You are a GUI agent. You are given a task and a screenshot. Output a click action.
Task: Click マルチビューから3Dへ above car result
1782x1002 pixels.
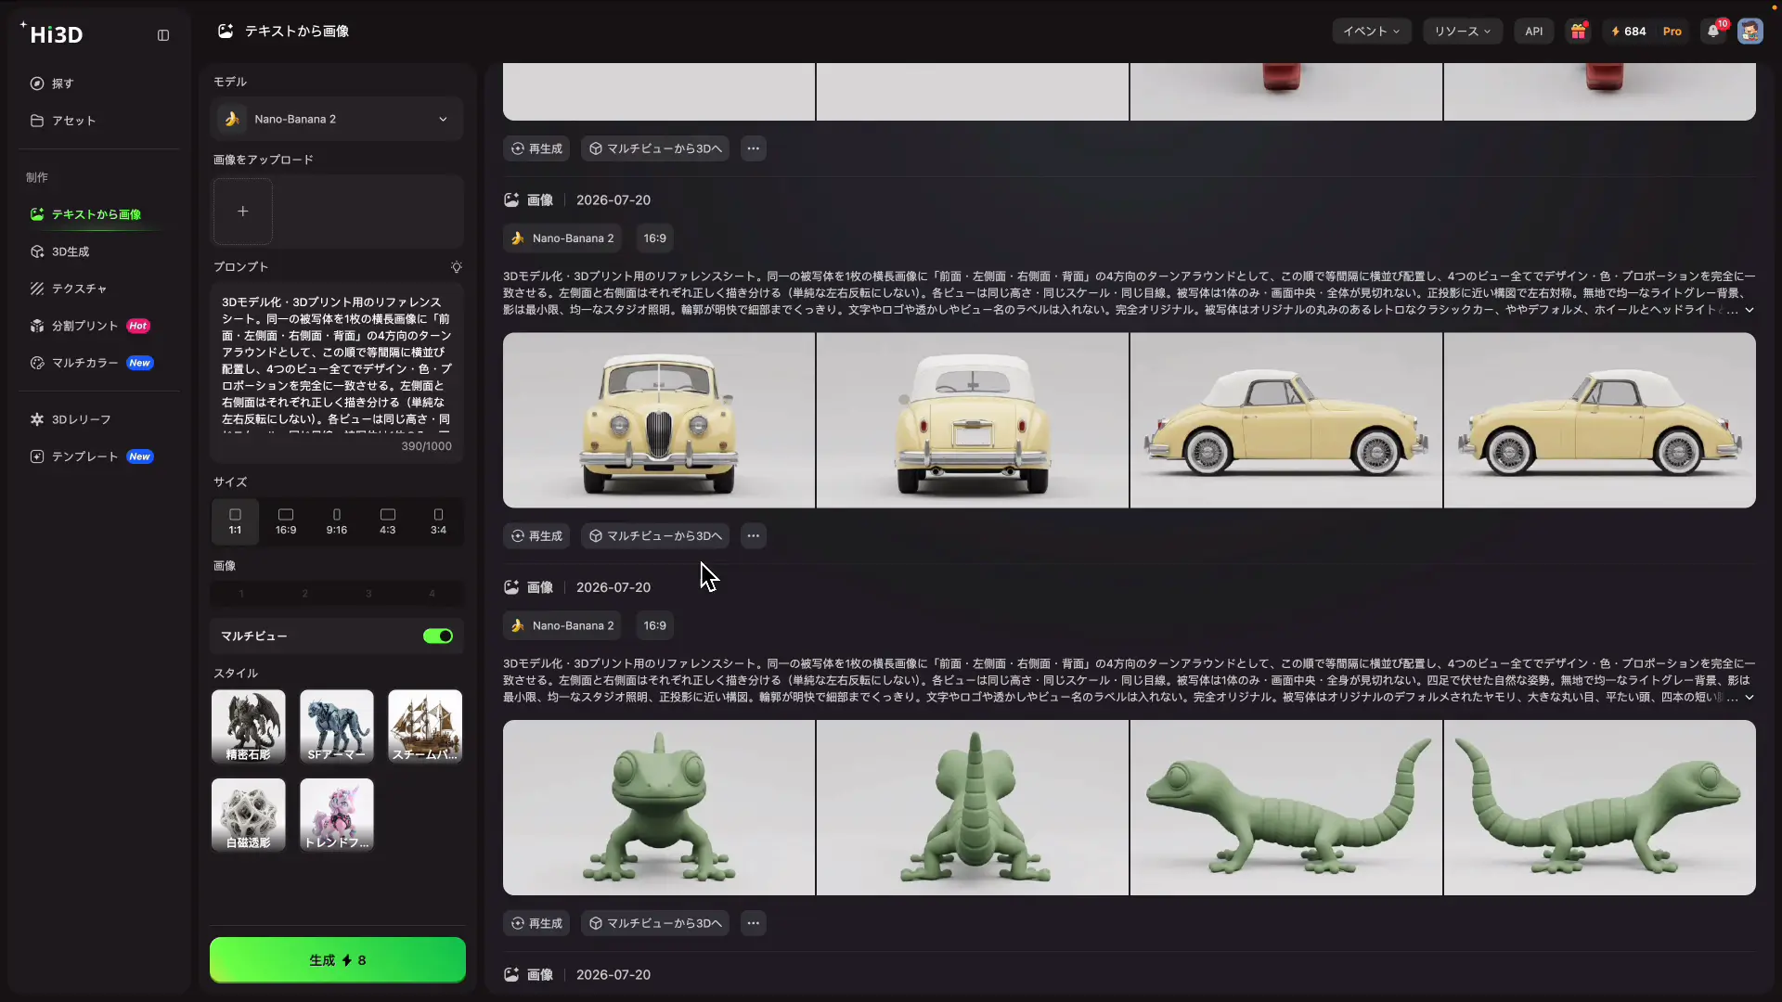655,148
